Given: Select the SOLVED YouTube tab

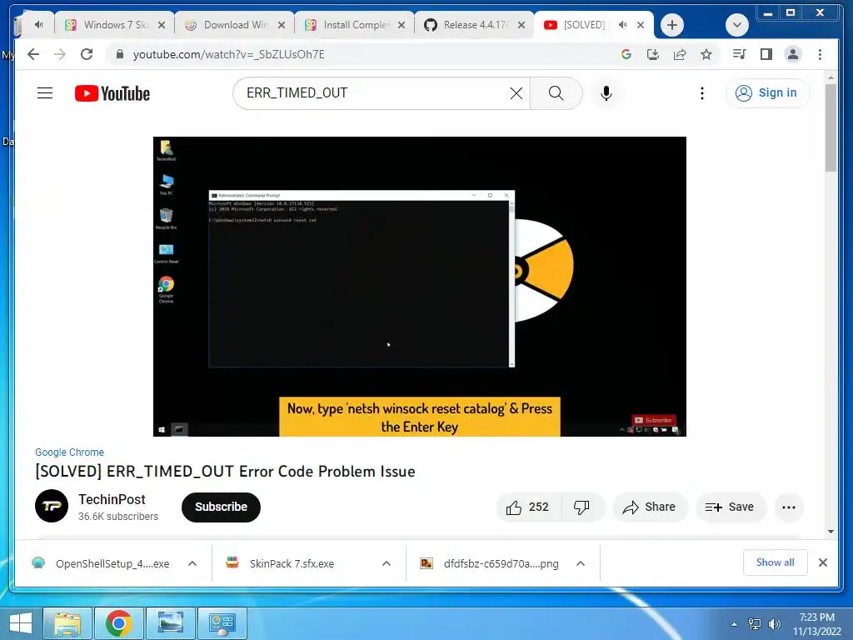Looking at the screenshot, I should tap(585, 25).
